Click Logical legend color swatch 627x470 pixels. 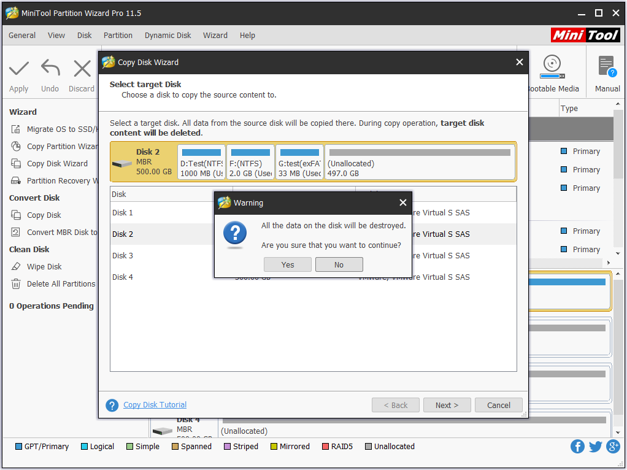coord(84,447)
